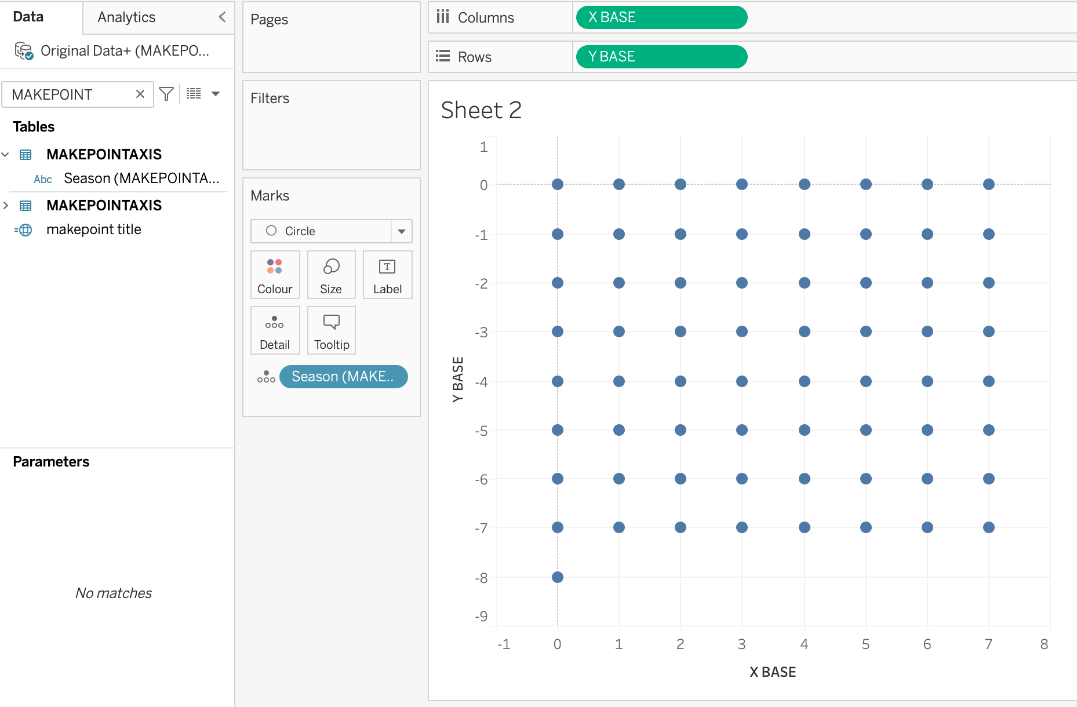Expand the second MAKEPOINTAXIS table
The image size is (1077, 707).
point(6,206)
